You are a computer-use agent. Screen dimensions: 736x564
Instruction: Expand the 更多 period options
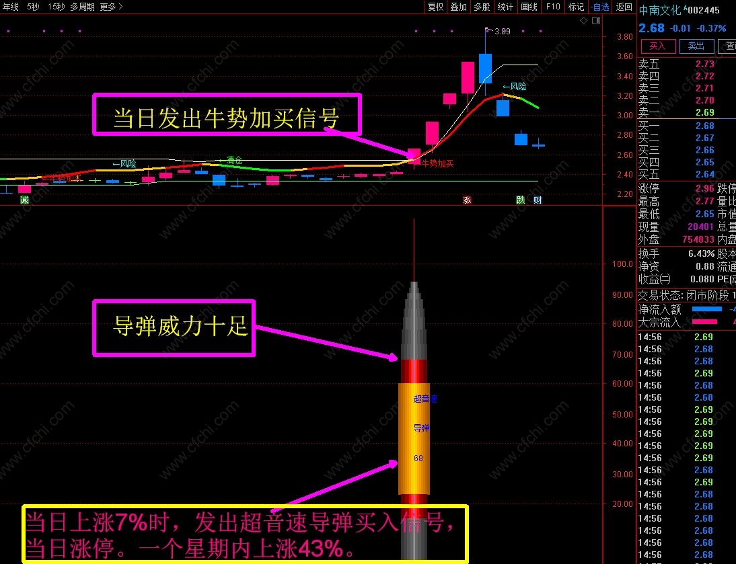click(111, 7)
